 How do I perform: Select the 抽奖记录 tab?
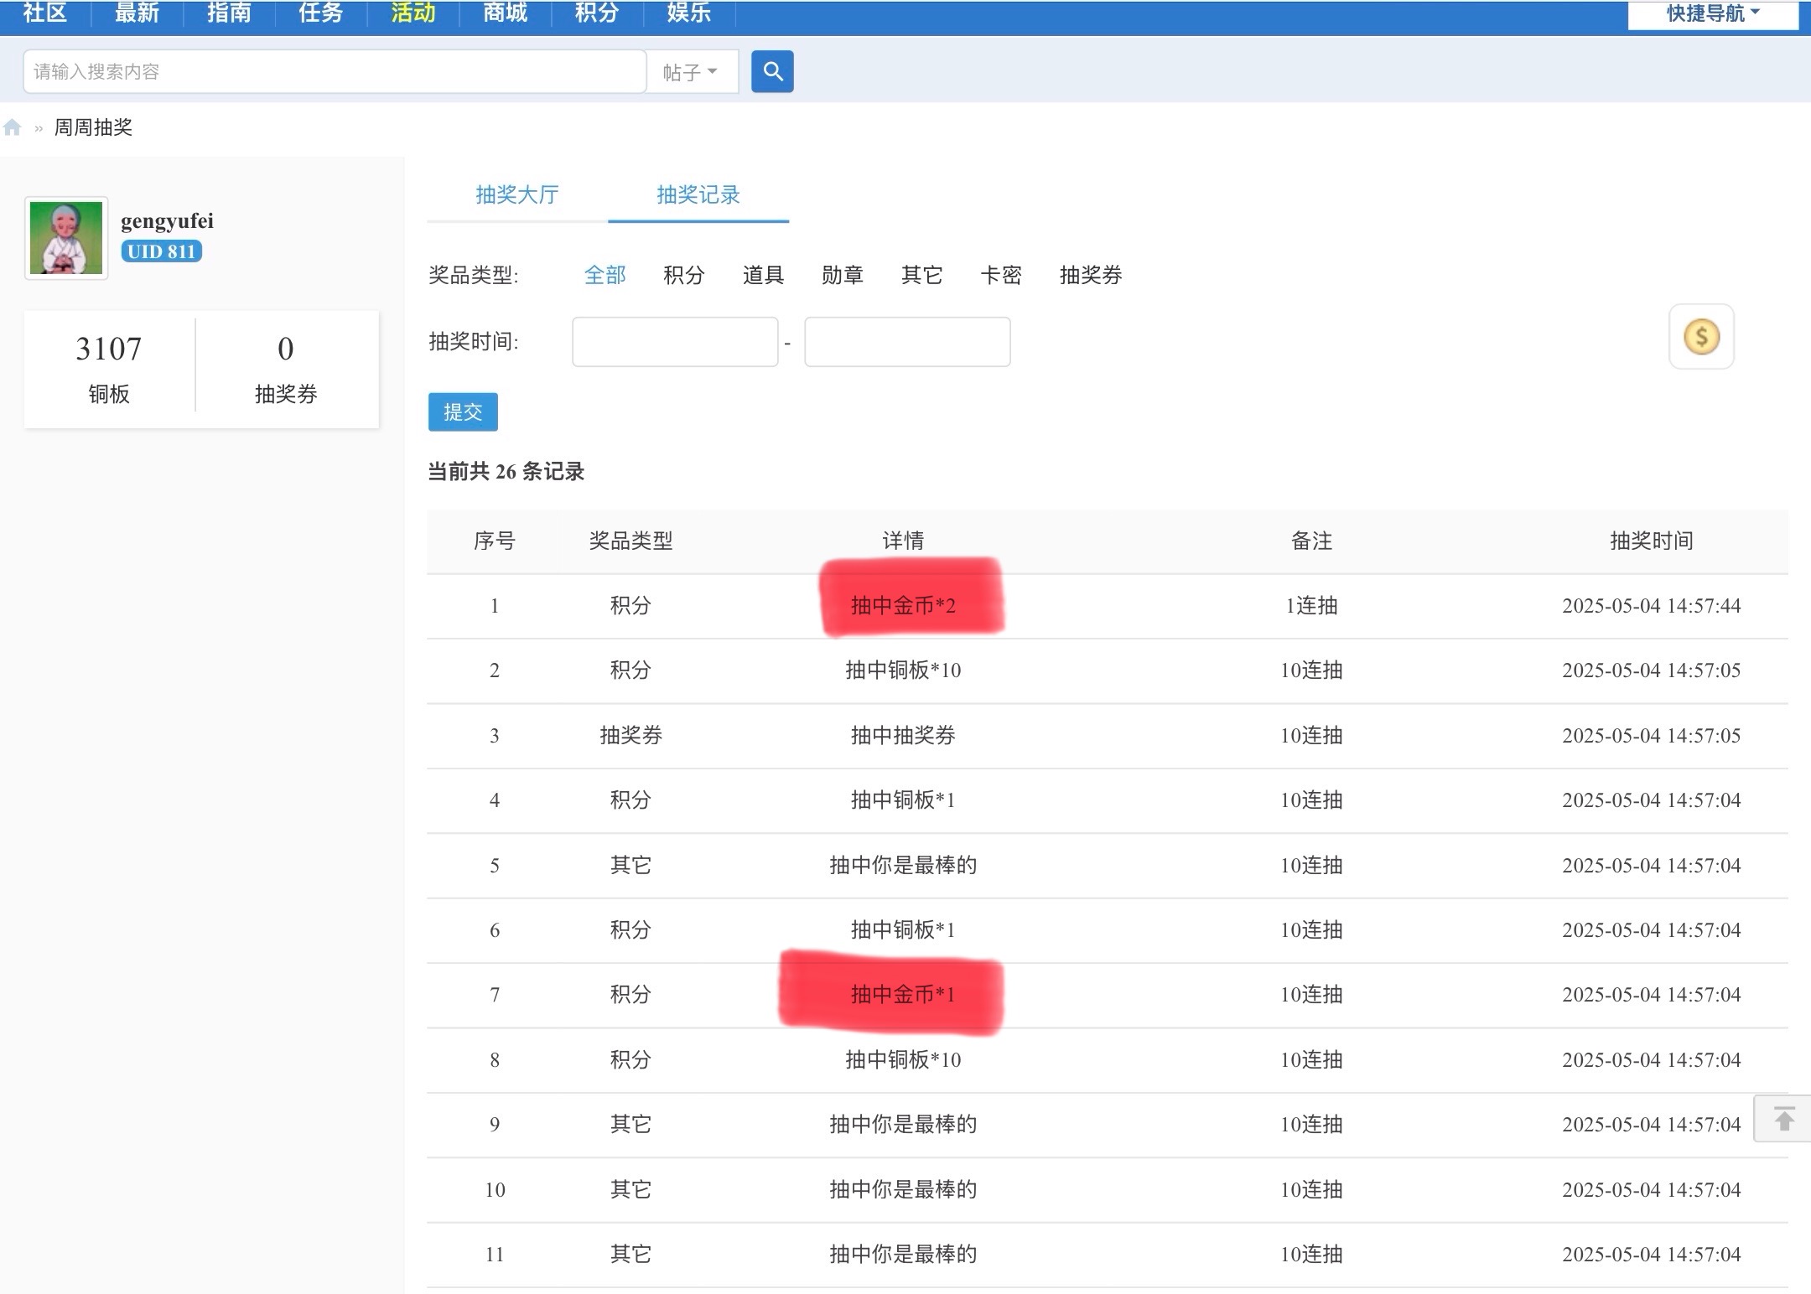pyautogui.click(x=698, y=194)
